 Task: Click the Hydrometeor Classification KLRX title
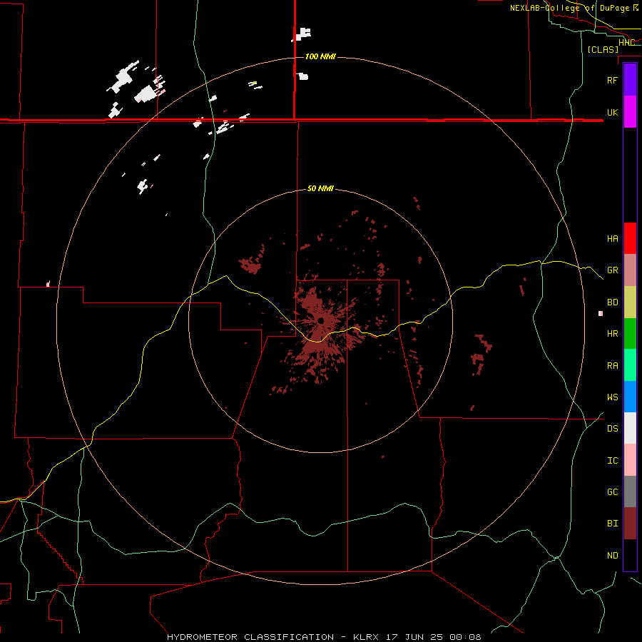[x=324, y=637]
